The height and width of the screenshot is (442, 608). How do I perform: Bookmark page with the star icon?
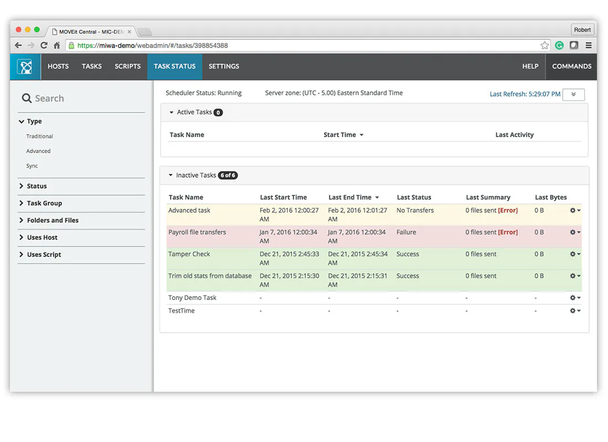click(x=544, y=45)
